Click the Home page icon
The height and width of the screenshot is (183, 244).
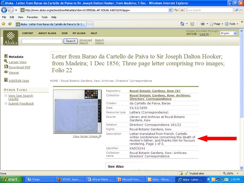[x=182, y=24]
